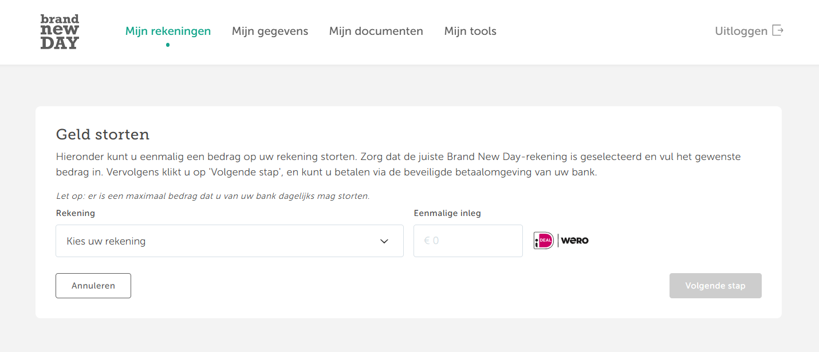Open the Mijn rekeningen tab

pyautogui.click(x=168, y=31)
